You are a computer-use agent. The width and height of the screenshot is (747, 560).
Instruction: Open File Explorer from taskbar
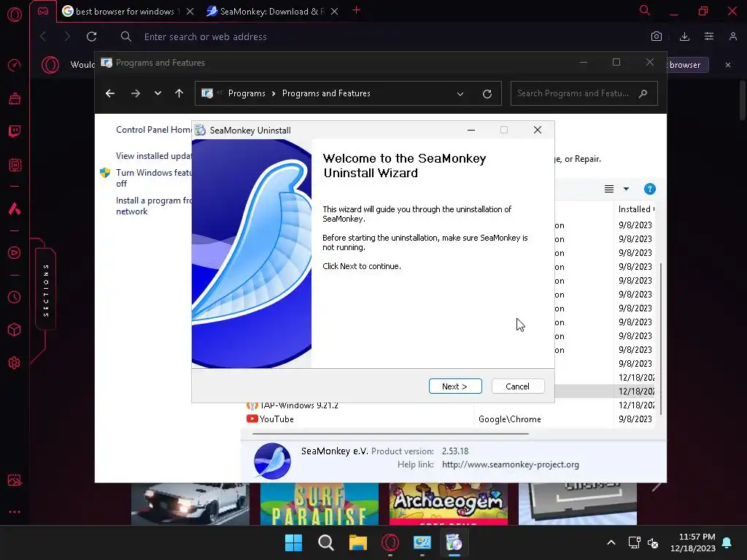click(x=357, y=542)
